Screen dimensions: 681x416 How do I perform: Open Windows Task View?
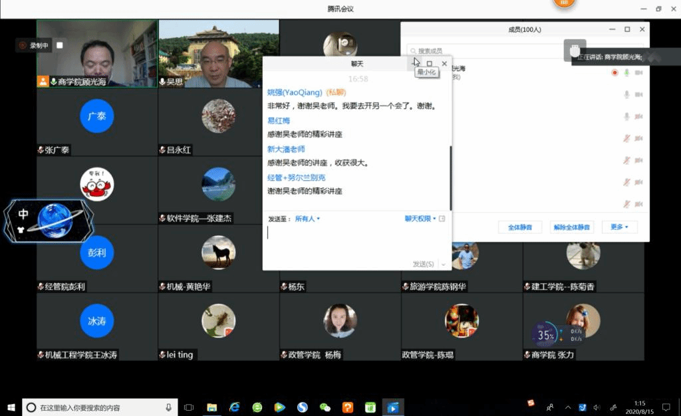point(189,407)
